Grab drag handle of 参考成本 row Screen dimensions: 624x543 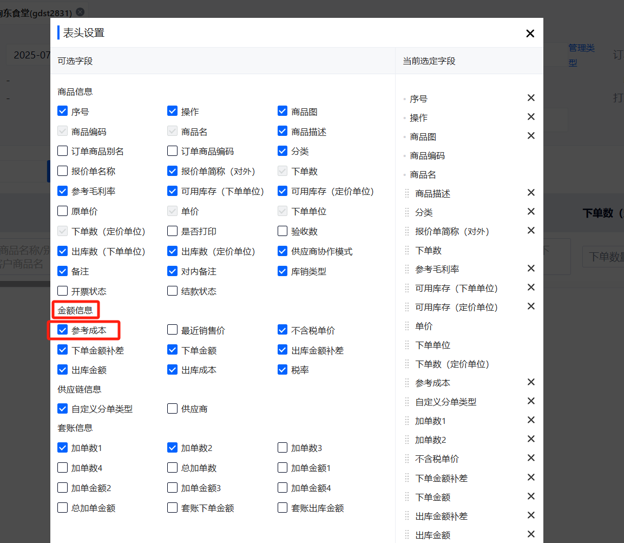click(x=407, y=383)
